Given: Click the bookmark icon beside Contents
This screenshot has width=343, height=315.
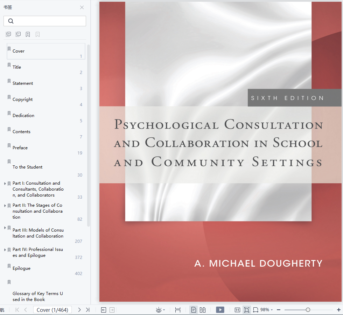Looking at the screenshot, I should coord(9,129).
